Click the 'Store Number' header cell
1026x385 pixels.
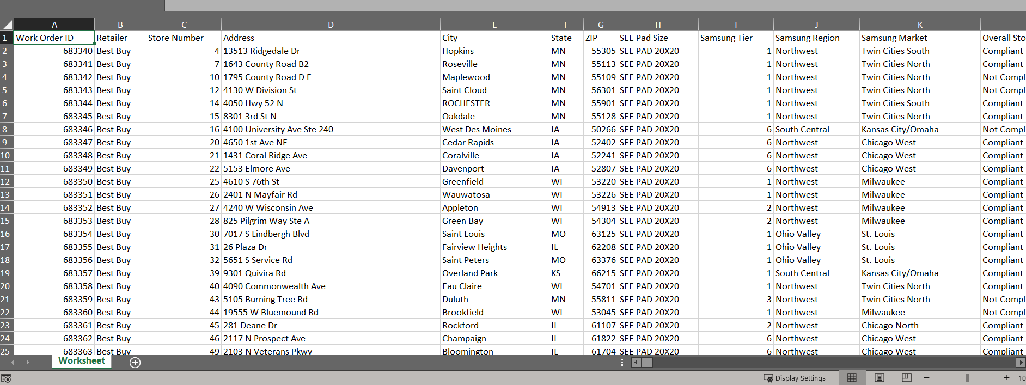184,38
